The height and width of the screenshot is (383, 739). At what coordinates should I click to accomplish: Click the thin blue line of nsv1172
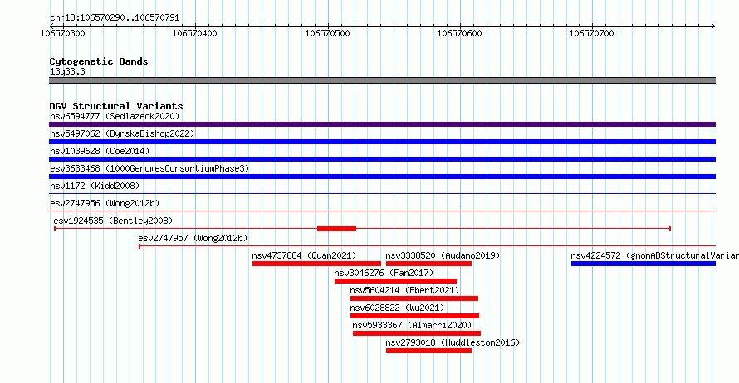[x=382, y=193]
